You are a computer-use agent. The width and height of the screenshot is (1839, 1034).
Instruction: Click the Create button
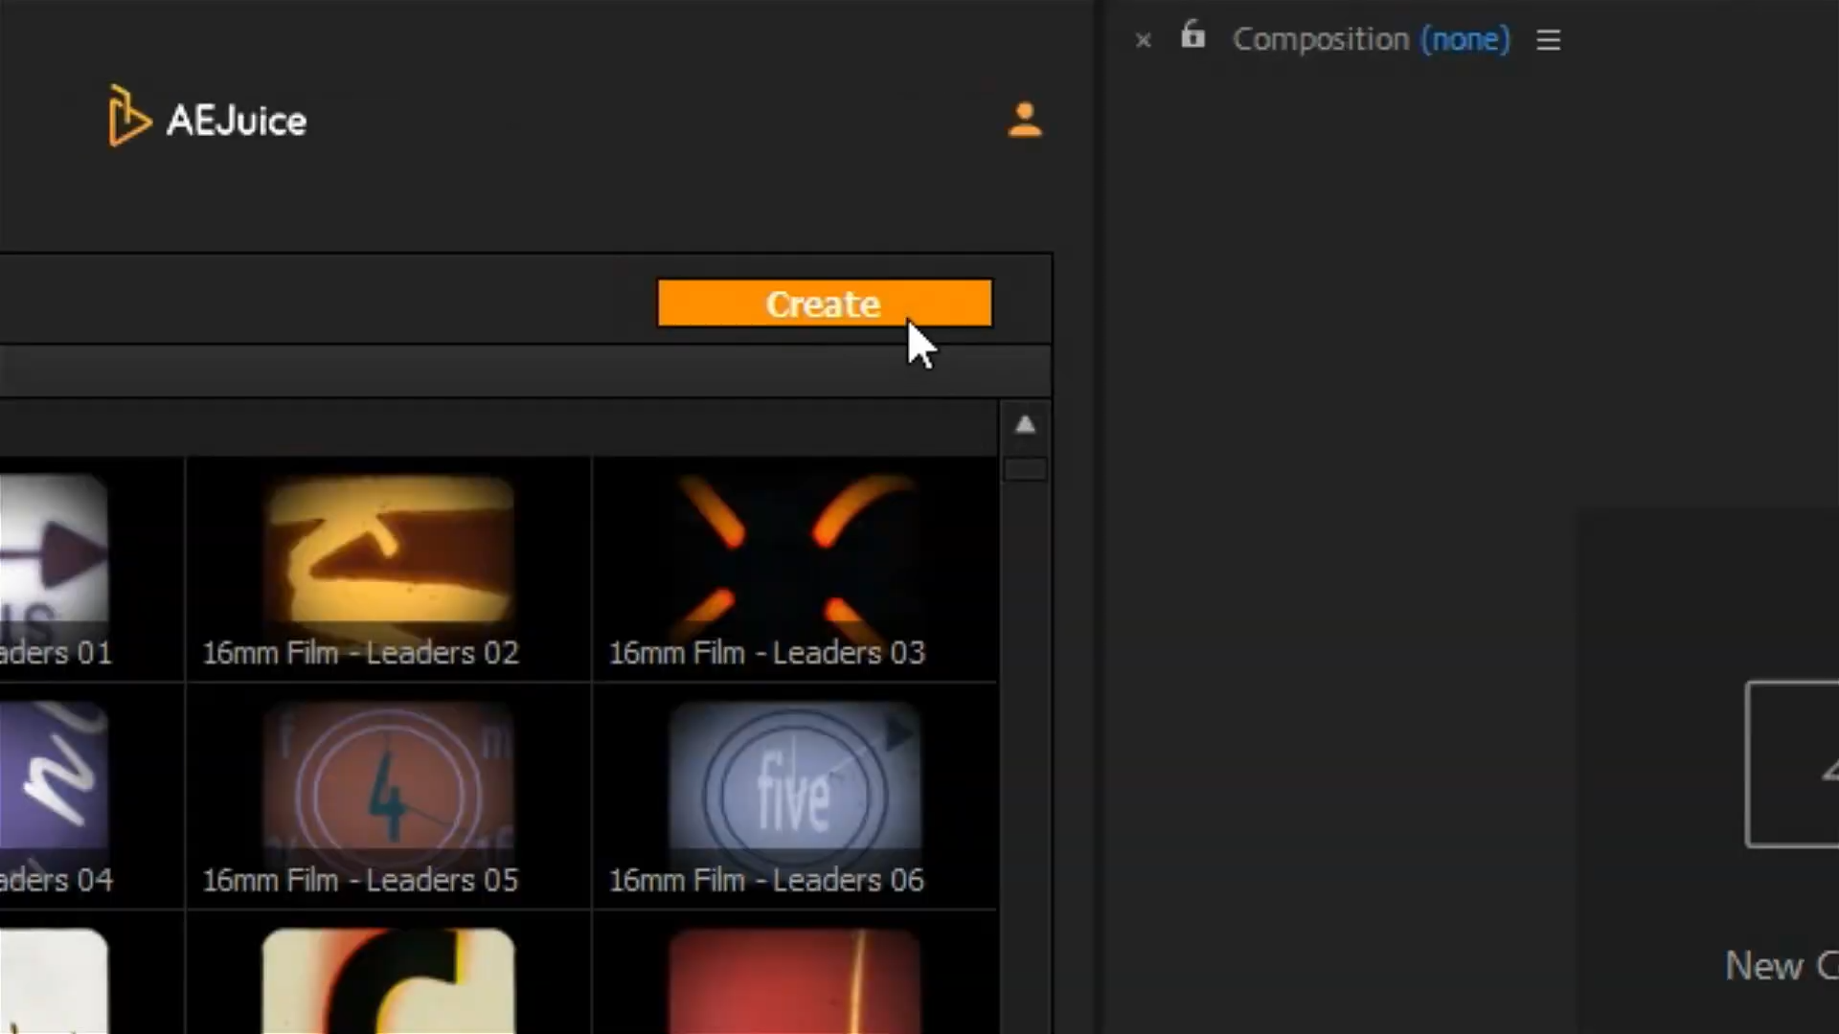pyautogui.click(x=824, y=303)
